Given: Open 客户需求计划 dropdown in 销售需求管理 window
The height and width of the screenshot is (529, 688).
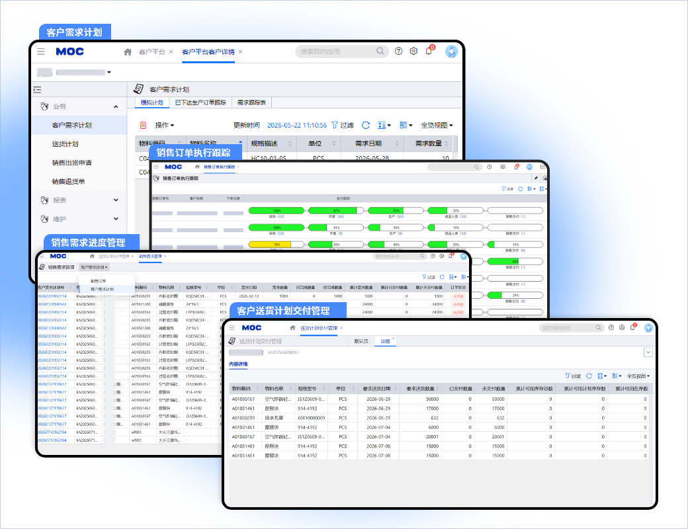Looking at the screenshot, I should [x=94, y=267].
